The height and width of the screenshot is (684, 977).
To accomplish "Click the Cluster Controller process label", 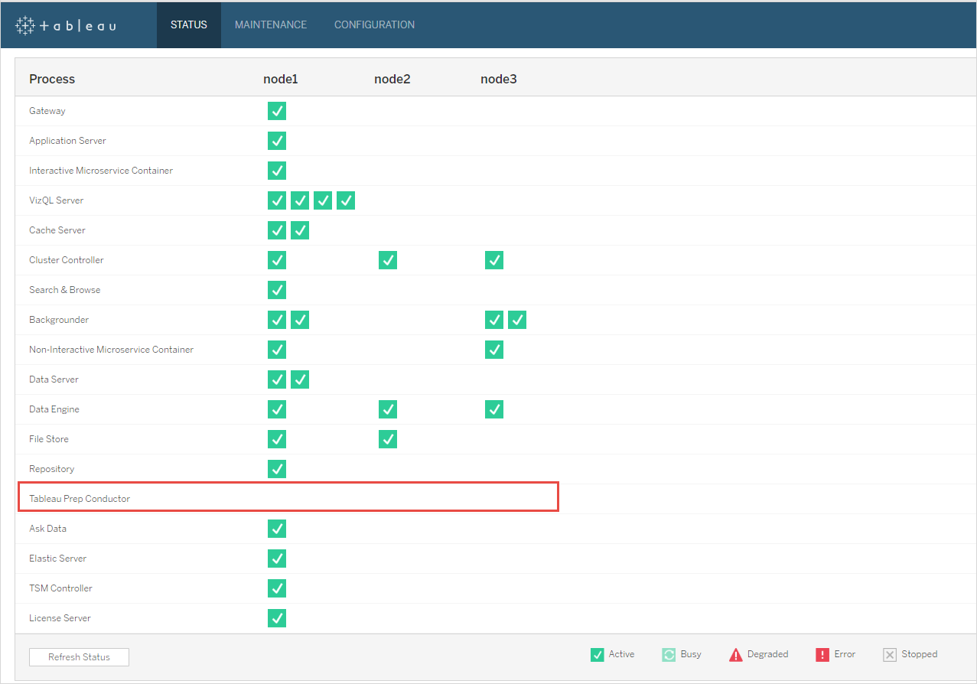I will tap(67, 260).
